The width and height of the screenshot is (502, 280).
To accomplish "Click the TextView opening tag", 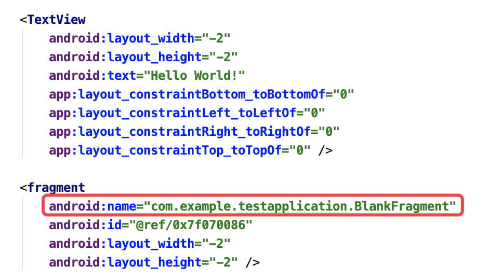I will coord(53,20).
